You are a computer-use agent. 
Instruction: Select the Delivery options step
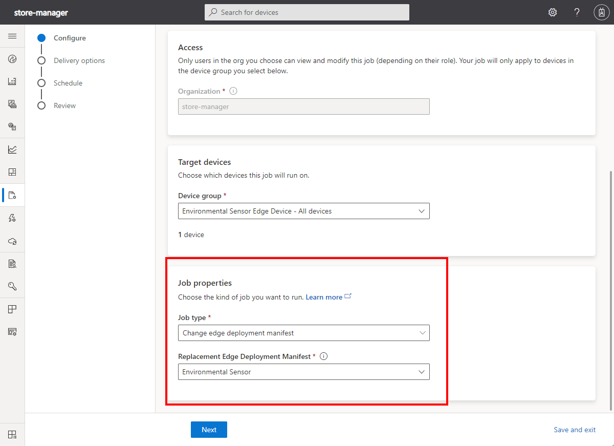[x=79, y=60]
